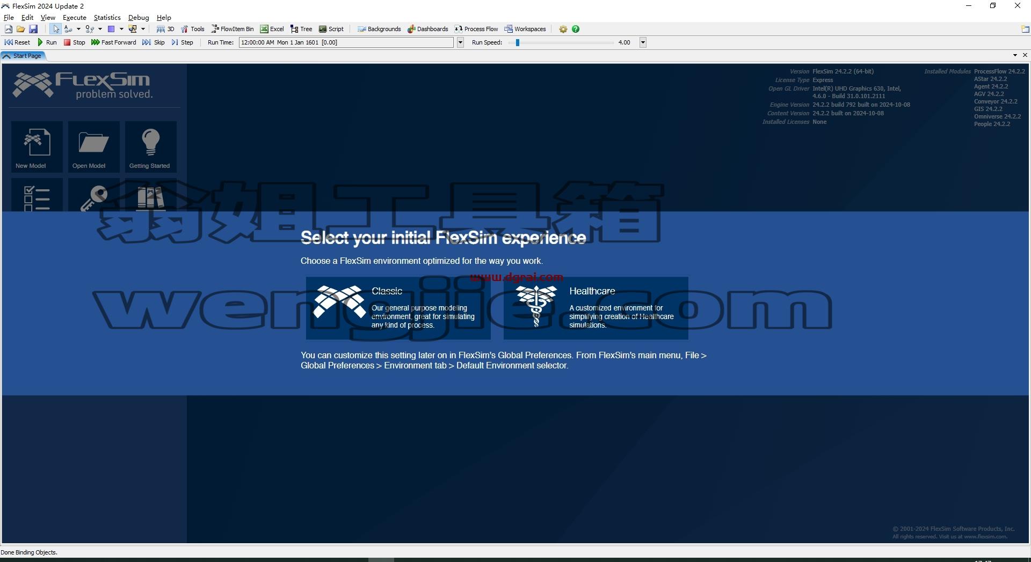Expand the Start Page tab list arrow
The height and width of the screenshot is (562, 1031).
pyautogui.click(x=1015, y=55)
